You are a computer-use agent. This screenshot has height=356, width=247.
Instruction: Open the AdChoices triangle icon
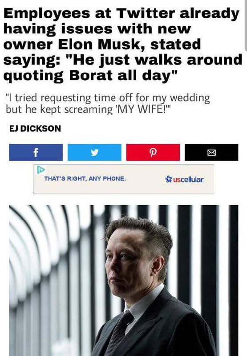[x=41, y=170]
